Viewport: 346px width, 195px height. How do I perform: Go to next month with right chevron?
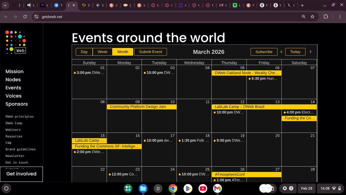[311, 52]
